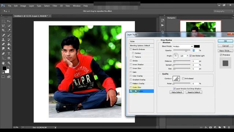
Task: Open the Window menu
Action: 76,6
